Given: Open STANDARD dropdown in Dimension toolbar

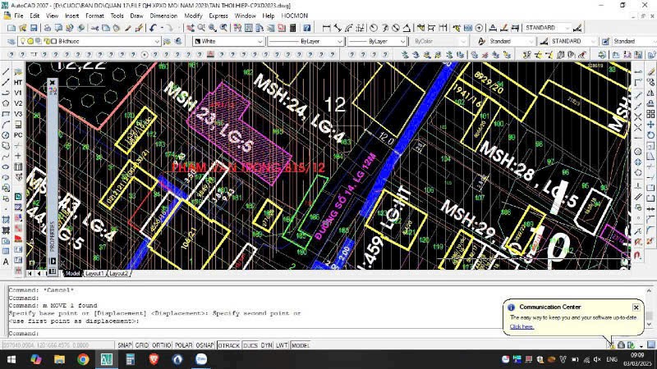Looking at the screenshot, I should tap(547, 28).
